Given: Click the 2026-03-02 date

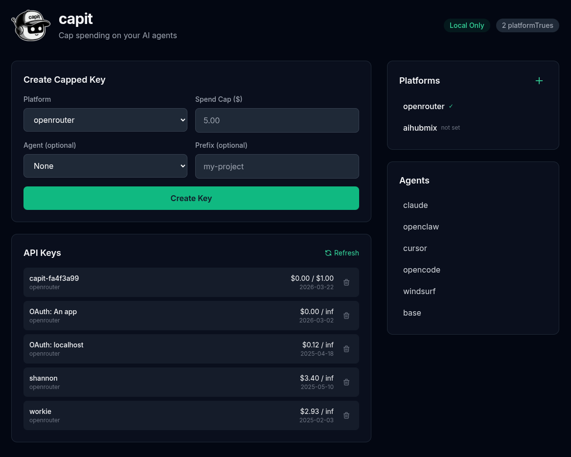Looking at the screenshot, I should pyautogui.click(x=317, y=320).
